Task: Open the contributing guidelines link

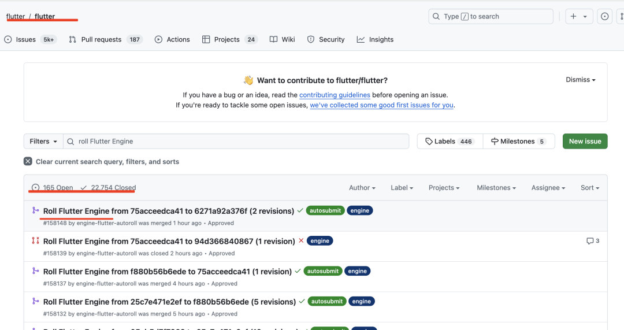Action: (x=335, y=95)
